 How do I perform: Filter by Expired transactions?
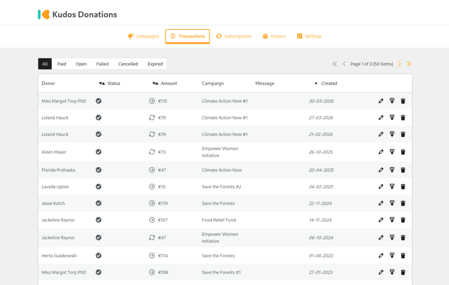[155, 64]
